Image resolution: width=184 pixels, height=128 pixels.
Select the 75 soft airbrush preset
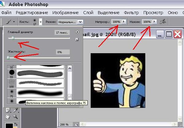tap(36, 93)
